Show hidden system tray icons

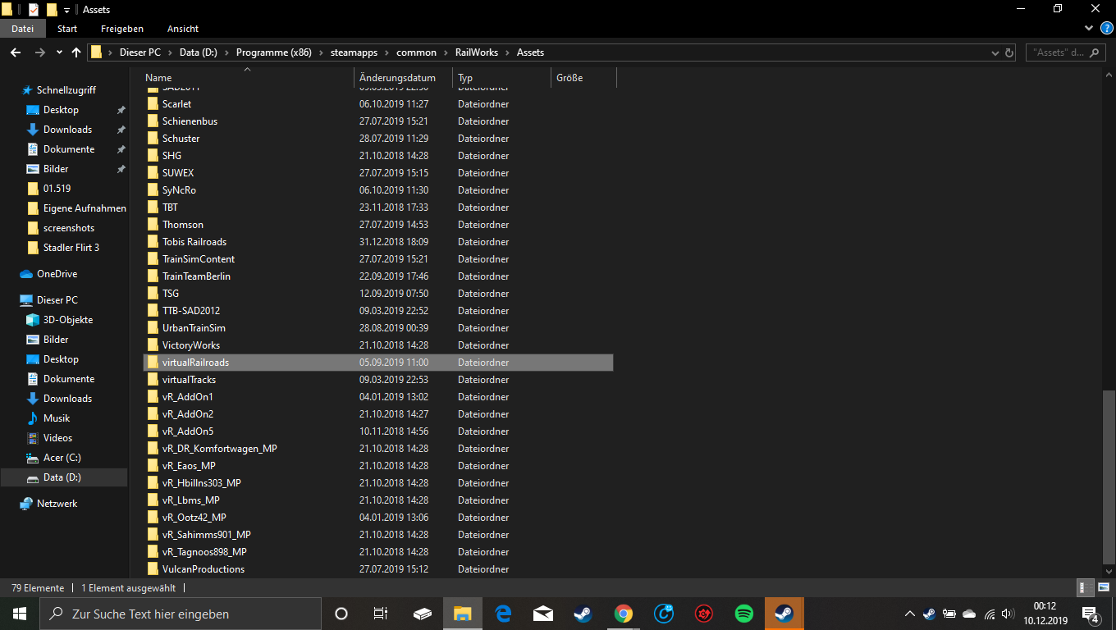click(x=909, y=614)
